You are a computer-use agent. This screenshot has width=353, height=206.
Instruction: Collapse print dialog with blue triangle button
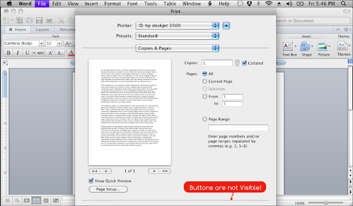pyautogui.click(x=226, y=26)
